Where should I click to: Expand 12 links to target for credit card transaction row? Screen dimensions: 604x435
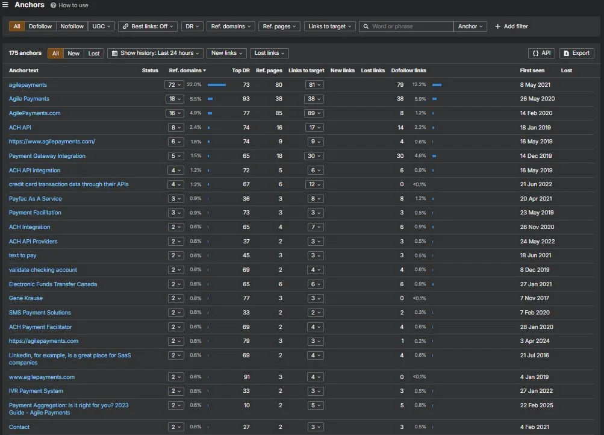click(315, 184)
